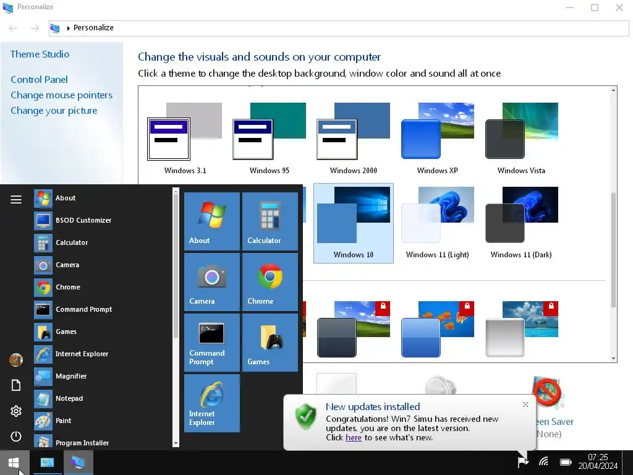Launch the Calculator tile
The width and height of the screenshot is (633, 475).
(x=270, y=221)
